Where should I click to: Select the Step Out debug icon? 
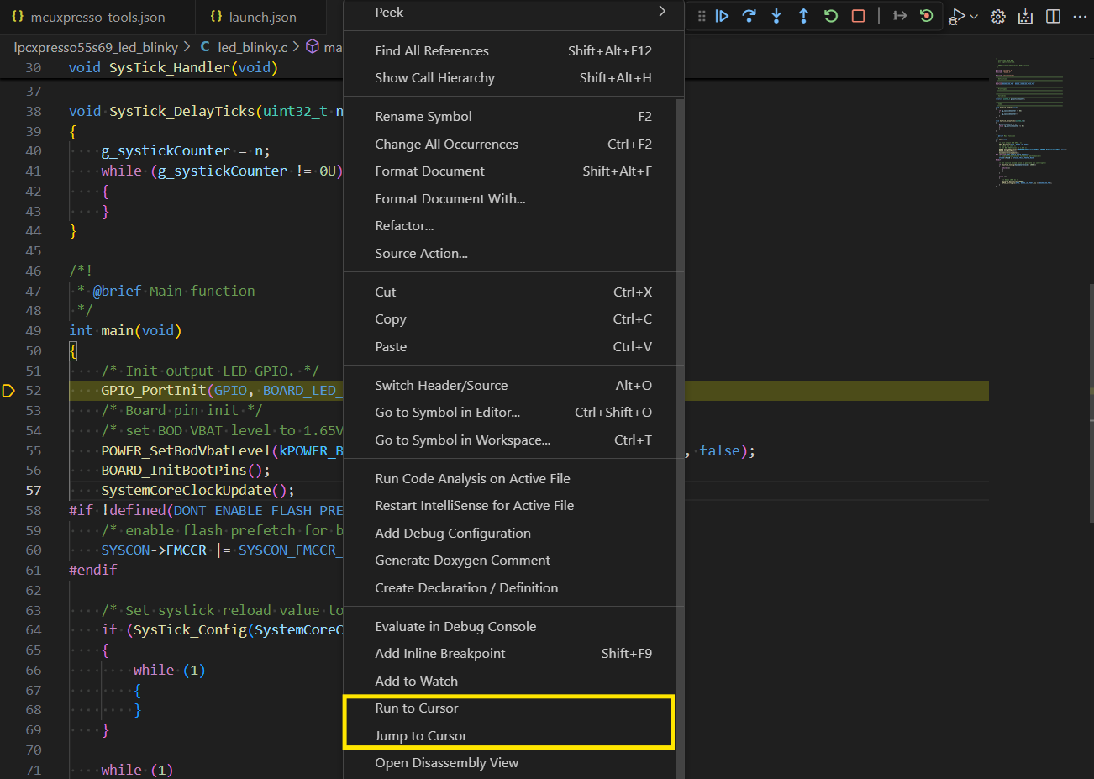[803, 16]
